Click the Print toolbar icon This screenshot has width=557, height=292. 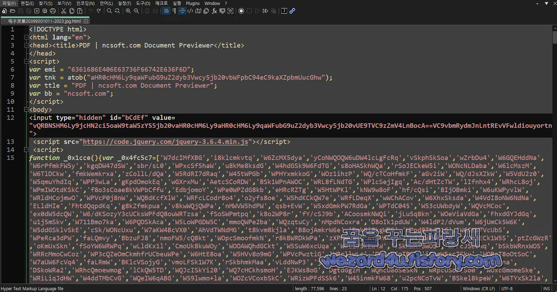click(x=53, y=11)
